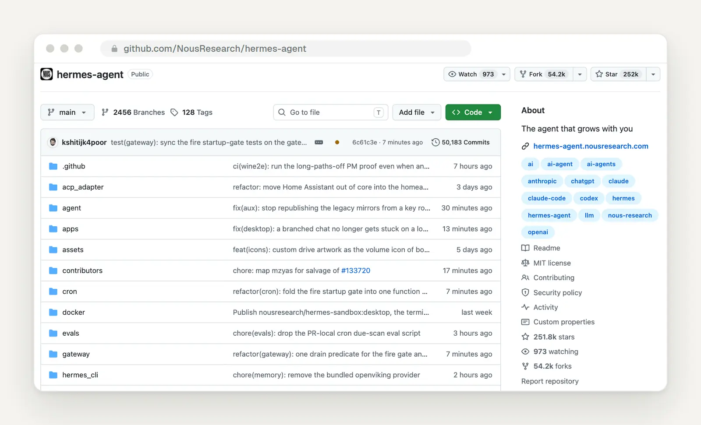Screen dimensions: 701x425
Task: Click the browser URL address bar
Action: tap(286, 49)
